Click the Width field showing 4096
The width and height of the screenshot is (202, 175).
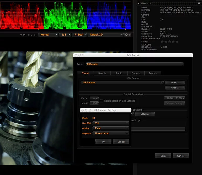94,98
